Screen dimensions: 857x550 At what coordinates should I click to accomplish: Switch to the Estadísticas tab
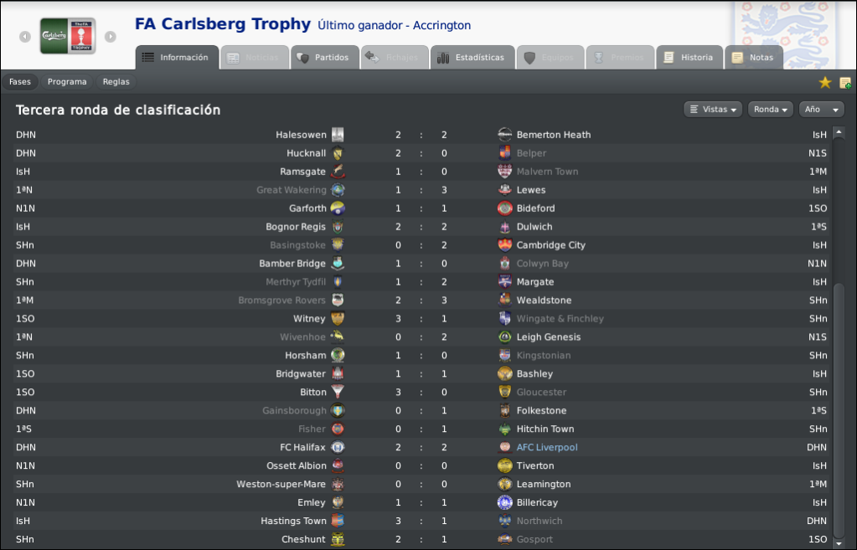tap(472, 58)
